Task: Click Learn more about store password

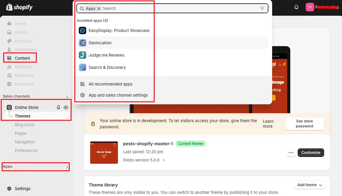Action: pyautogui.click(x=268, y=124)
